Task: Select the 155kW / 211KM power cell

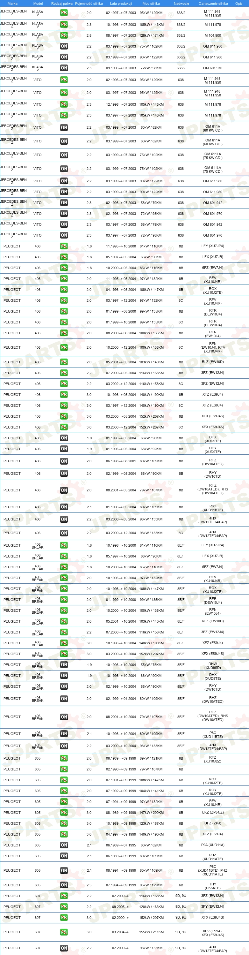Action: tap(151, 932)
